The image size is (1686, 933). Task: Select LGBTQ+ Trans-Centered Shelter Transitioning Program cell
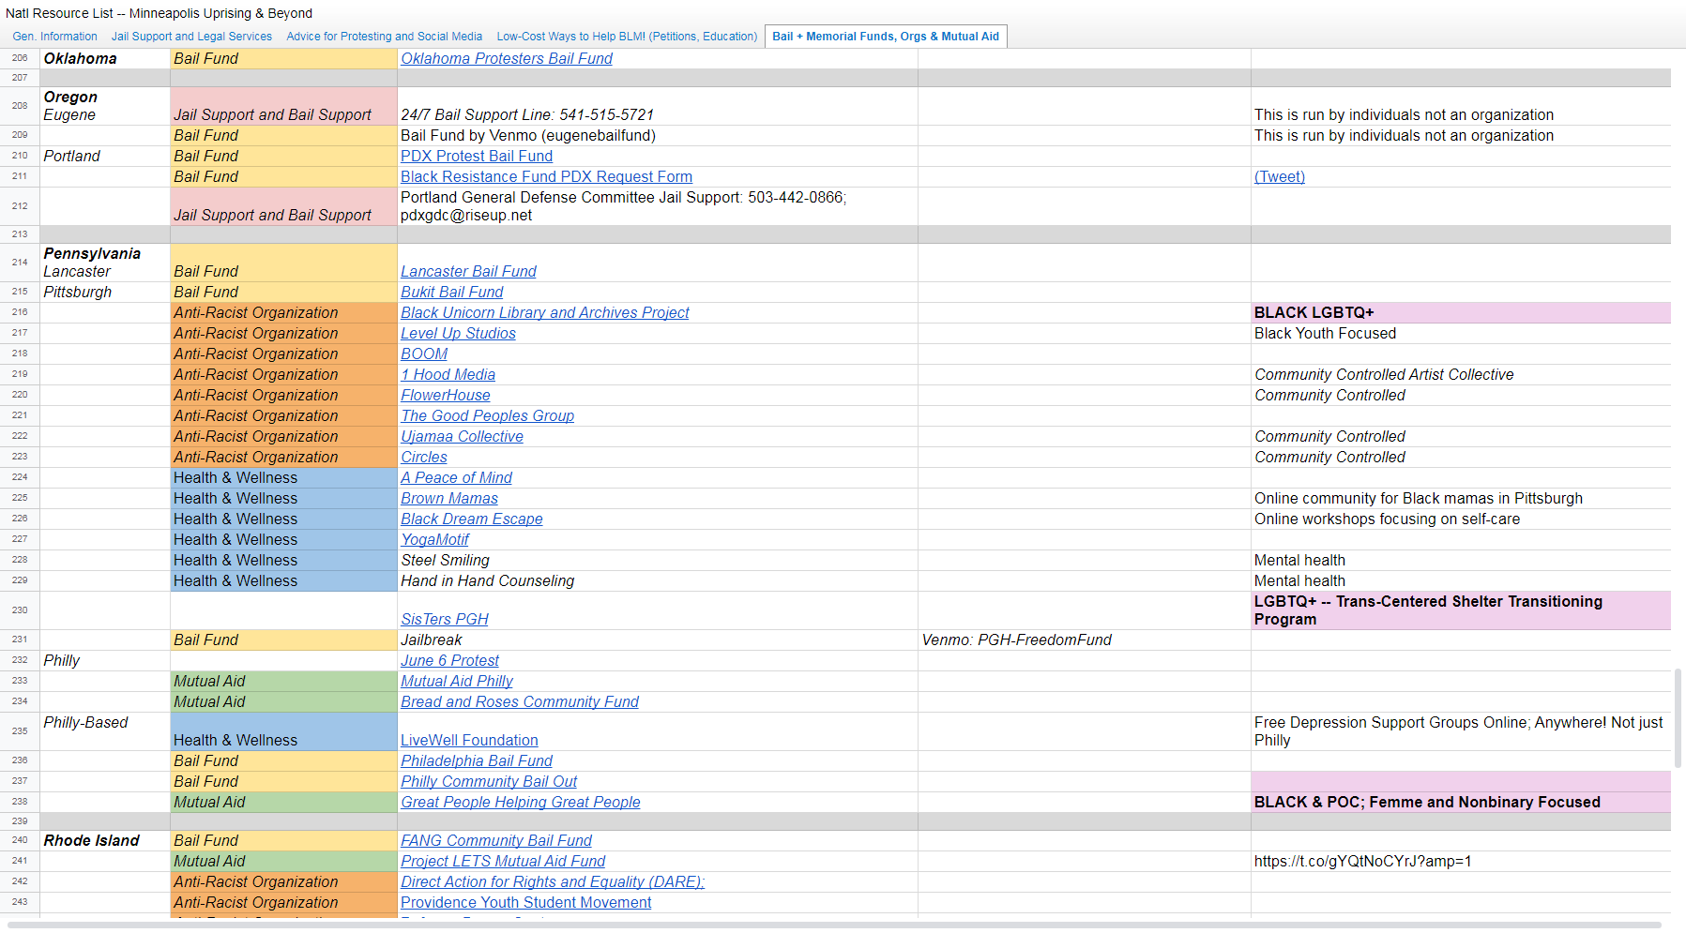(x=1461, y=610)
